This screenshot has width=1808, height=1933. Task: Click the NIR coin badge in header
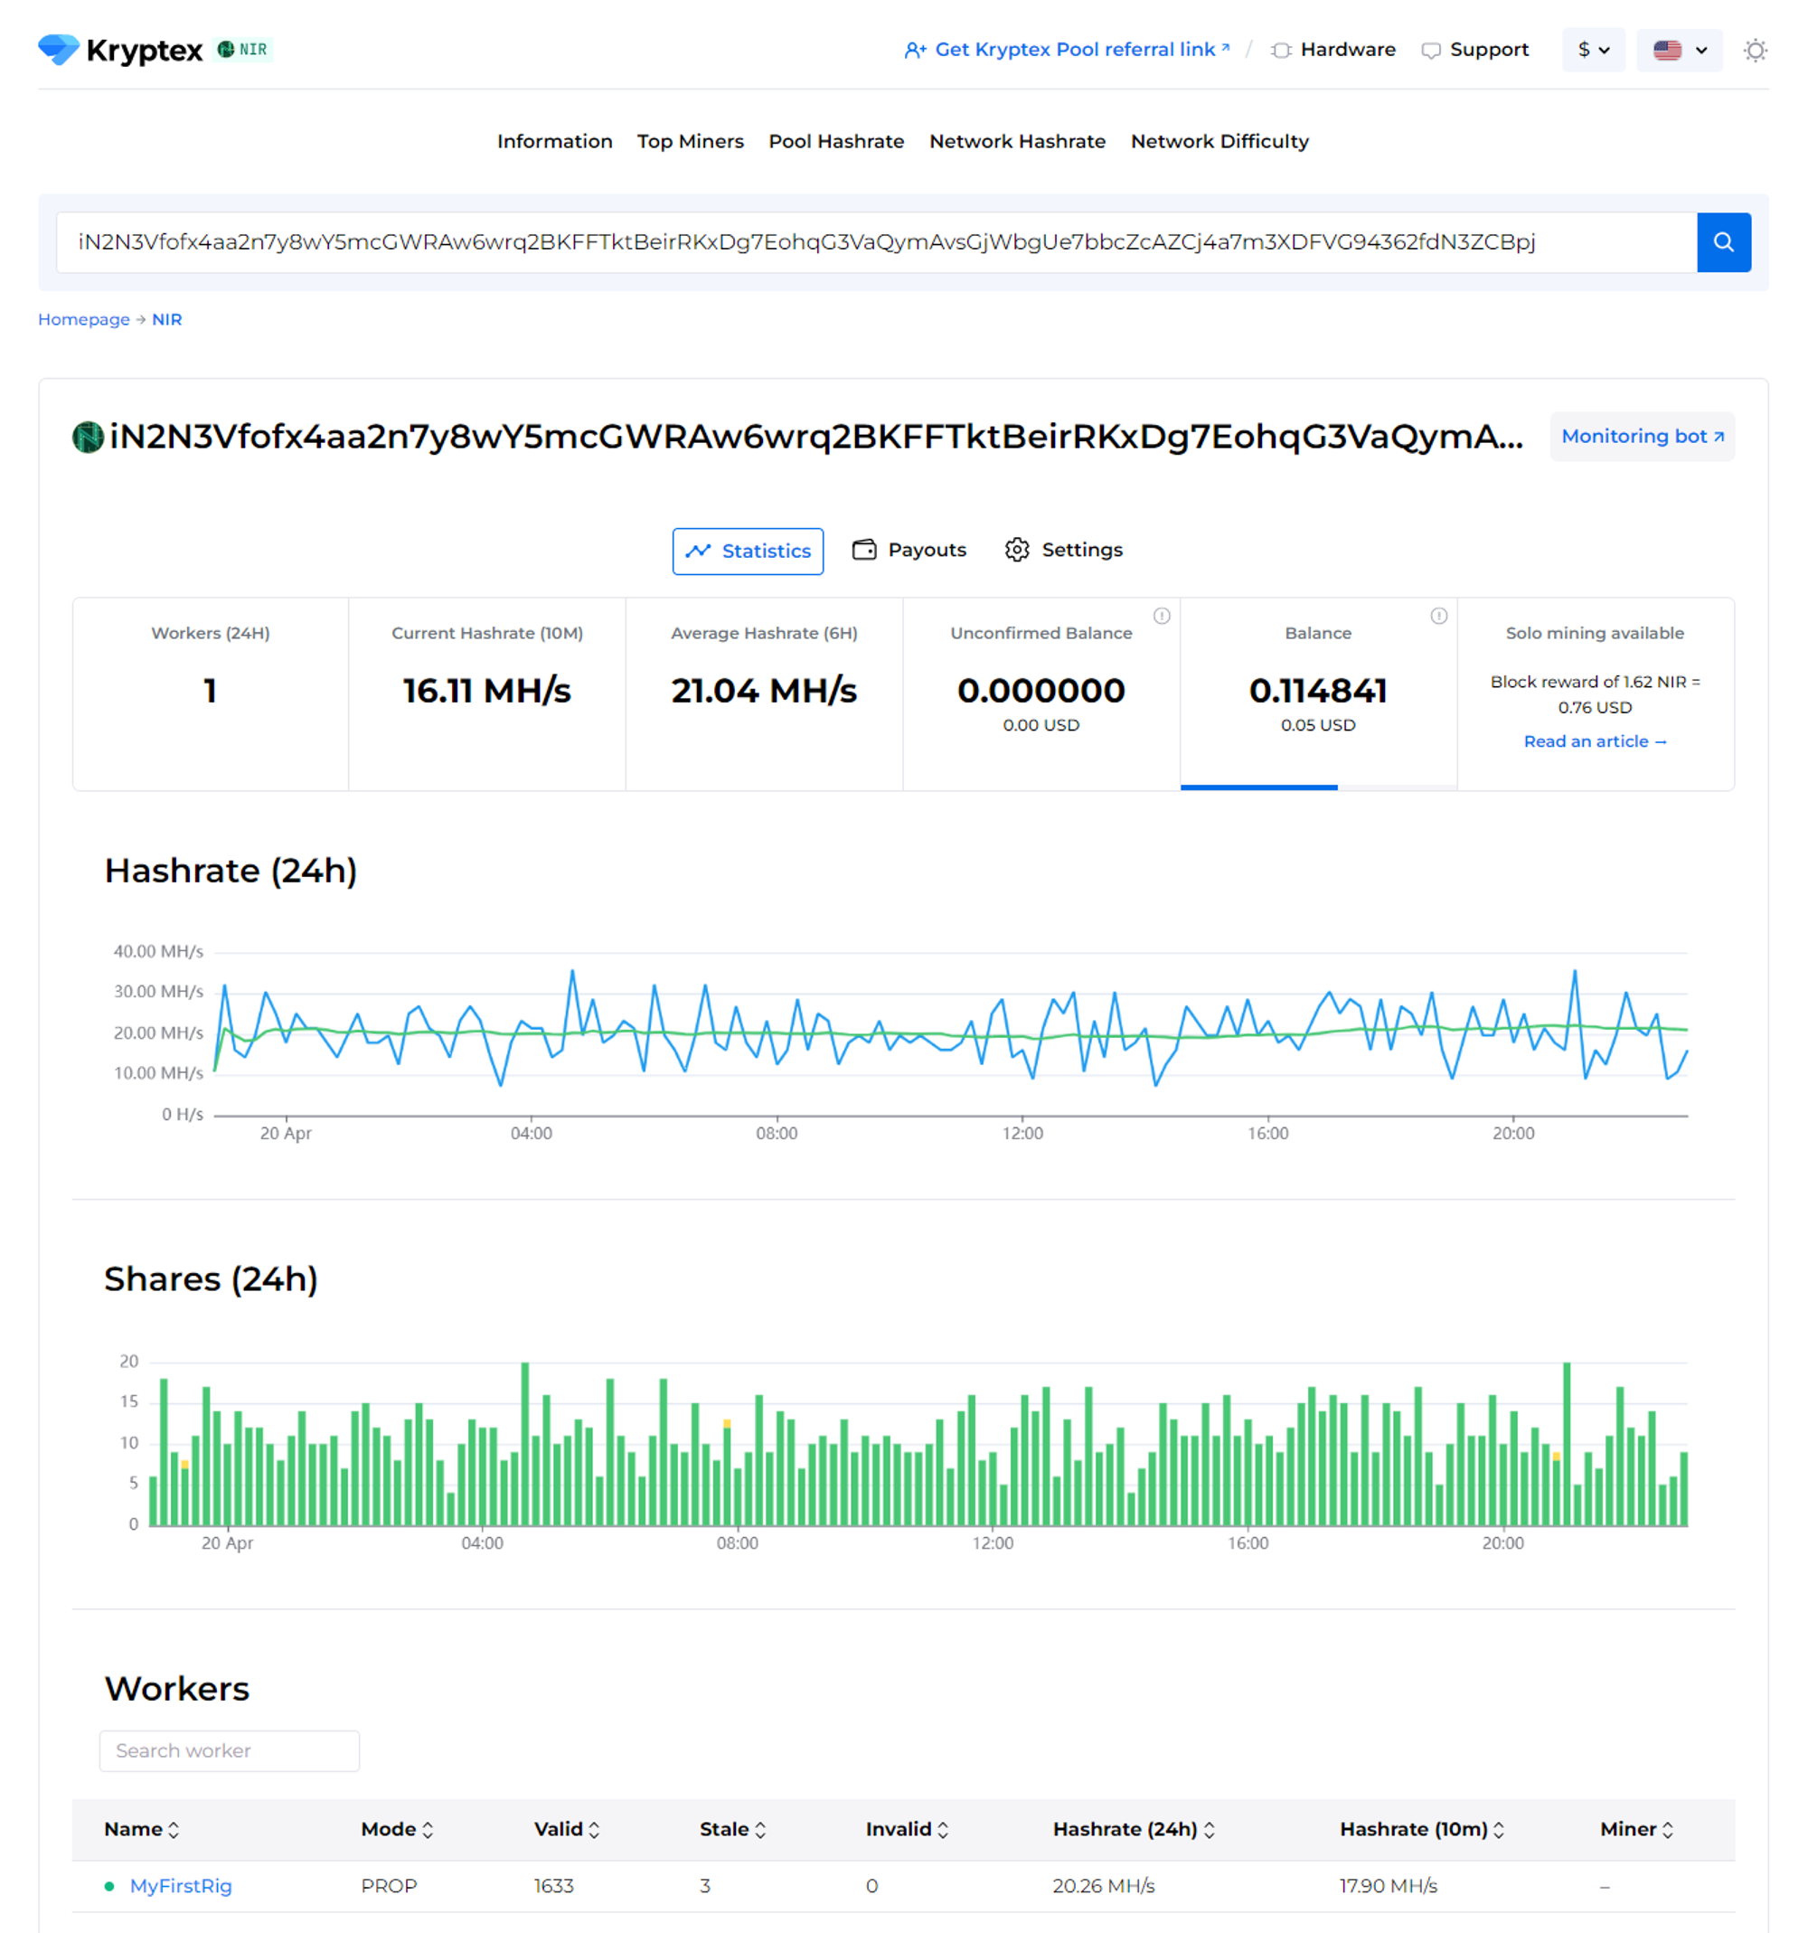coord(243,50)
